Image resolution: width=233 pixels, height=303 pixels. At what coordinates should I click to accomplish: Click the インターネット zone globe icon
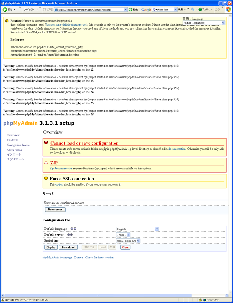pos(205,300)
